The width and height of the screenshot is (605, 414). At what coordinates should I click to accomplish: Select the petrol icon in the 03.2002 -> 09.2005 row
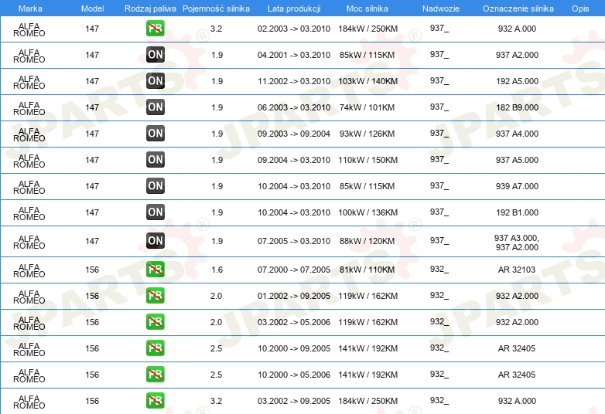click(x=155, y=400)
